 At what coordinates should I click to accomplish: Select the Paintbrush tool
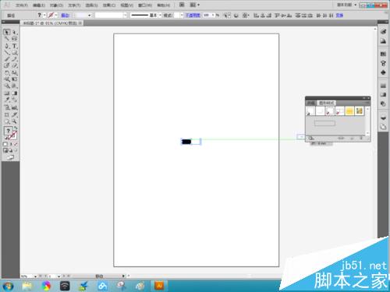[x=7, y=59]
